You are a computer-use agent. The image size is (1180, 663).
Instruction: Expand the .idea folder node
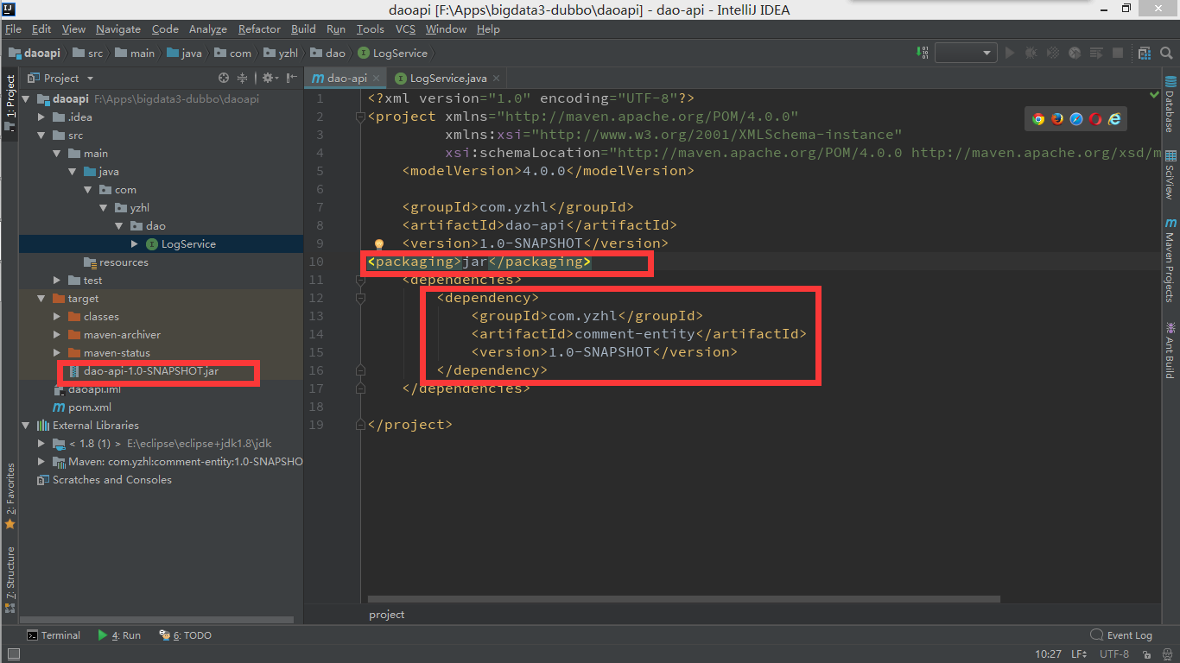(41, 117)
